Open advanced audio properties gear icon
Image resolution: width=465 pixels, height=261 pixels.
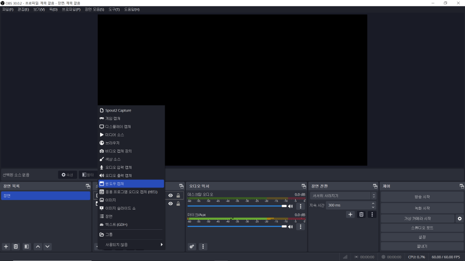tap(192, 247)
